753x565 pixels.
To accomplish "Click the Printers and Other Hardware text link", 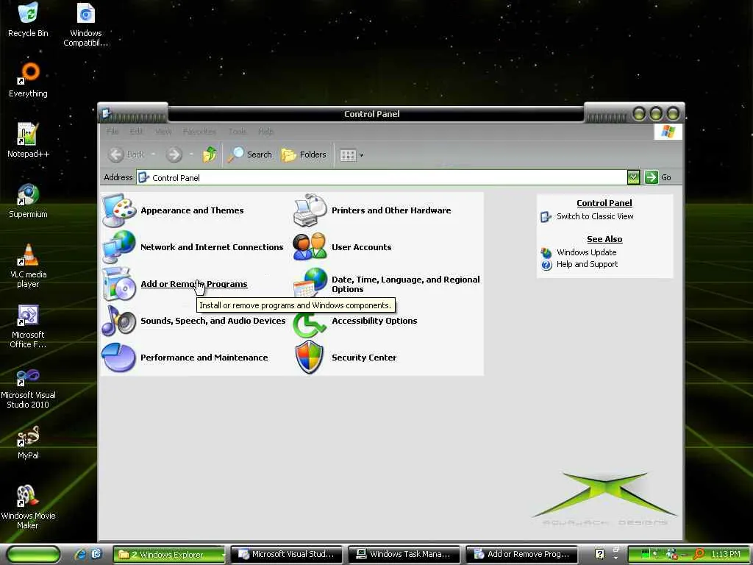I will point(391,210).
